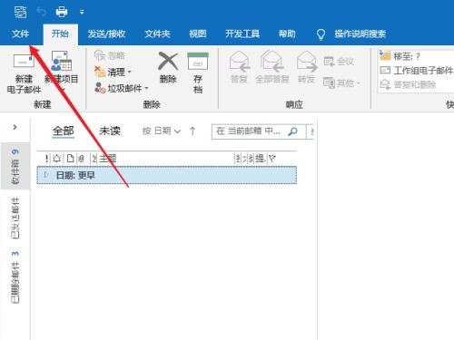This screenshot has height=340, width=454.
Task: Show 未读 unread messages filter
Action: (110, 131)
